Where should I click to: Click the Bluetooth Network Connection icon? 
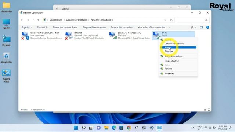pos(25,36)
